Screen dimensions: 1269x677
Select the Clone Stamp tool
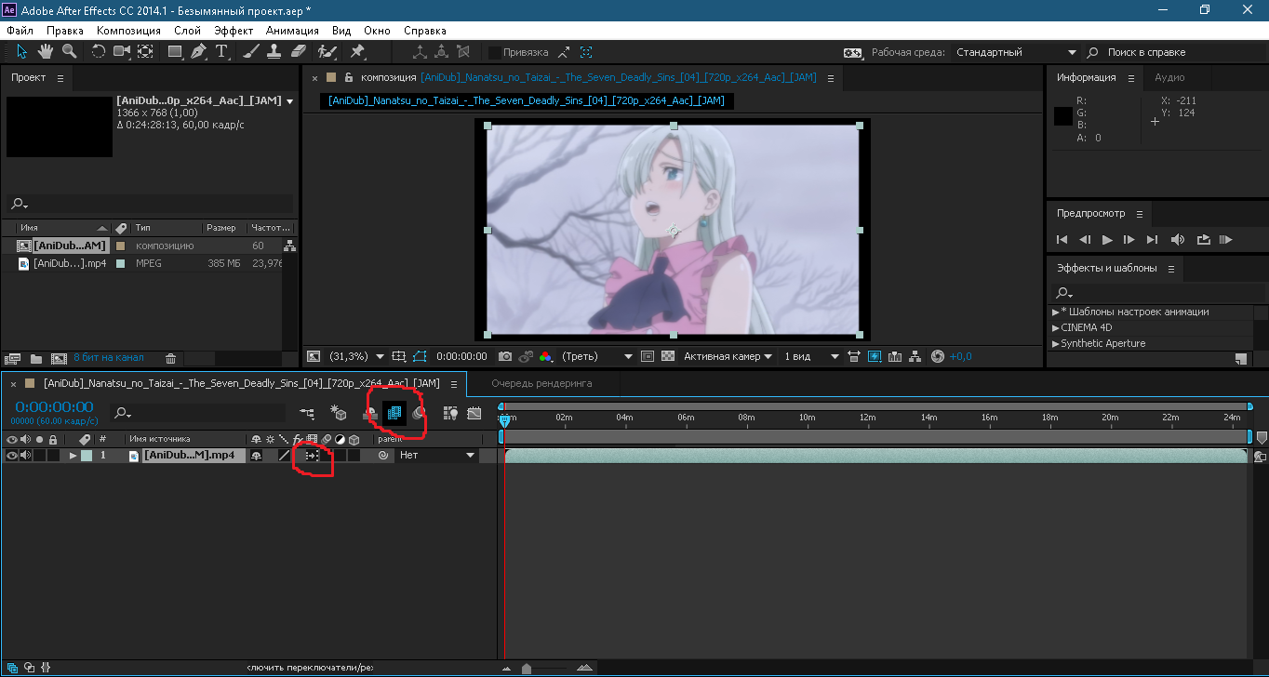[x=274, y=52]
